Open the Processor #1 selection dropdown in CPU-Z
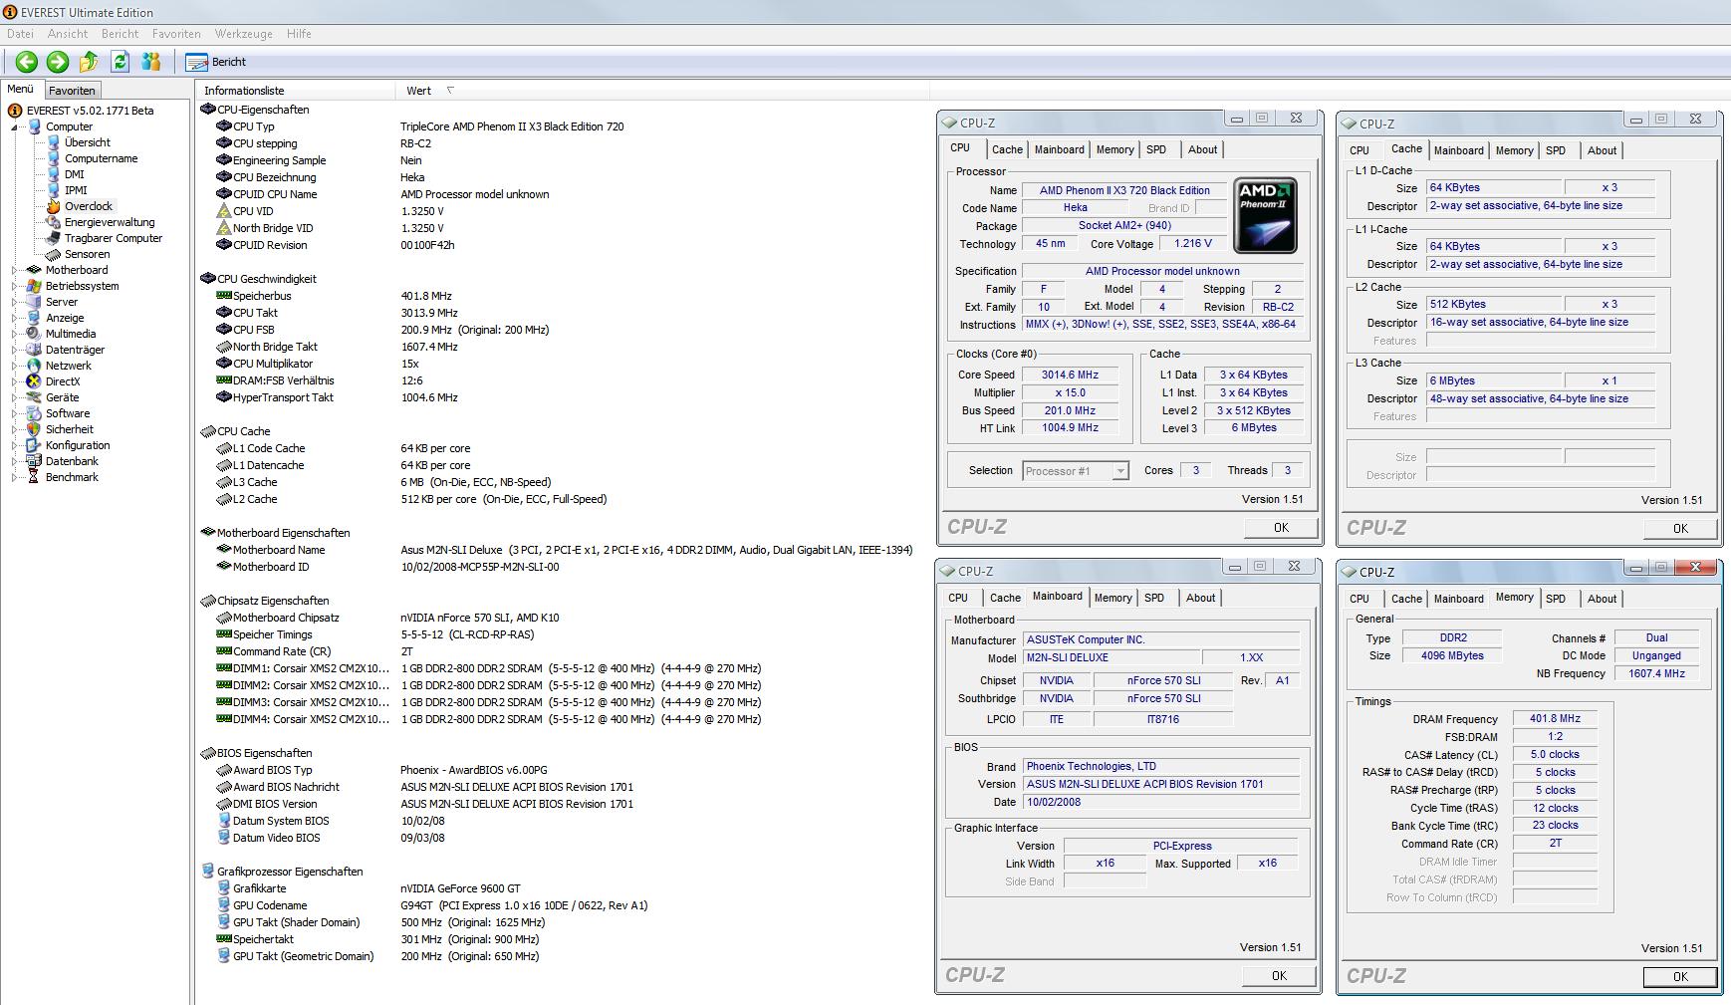The image size is (1731, 1005). (1076, 471)
